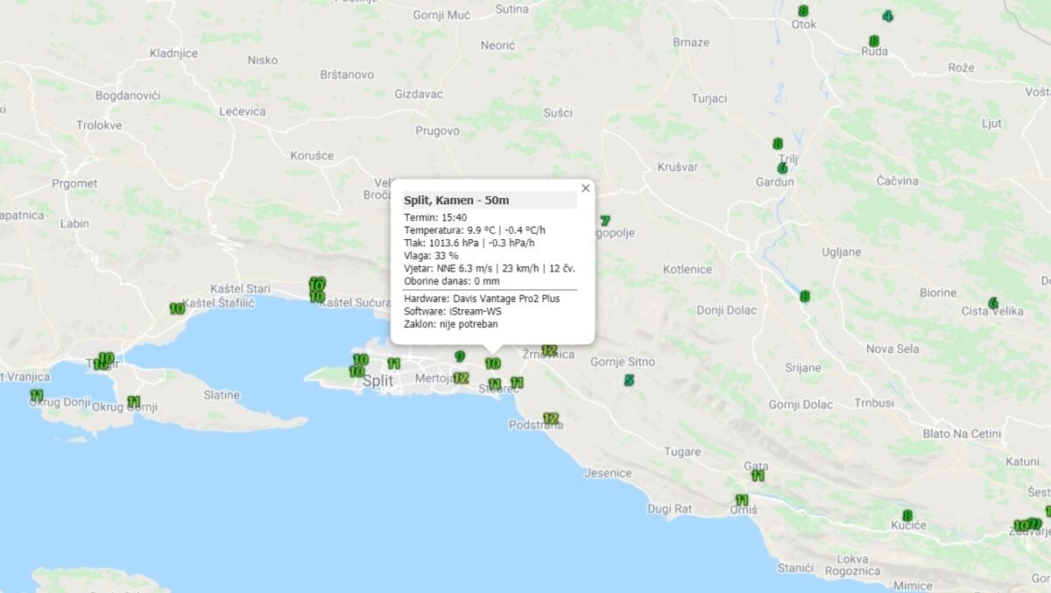Select the 10 marker near Kaštel Štafilić
1051x593 pixels.
point(177,308)
